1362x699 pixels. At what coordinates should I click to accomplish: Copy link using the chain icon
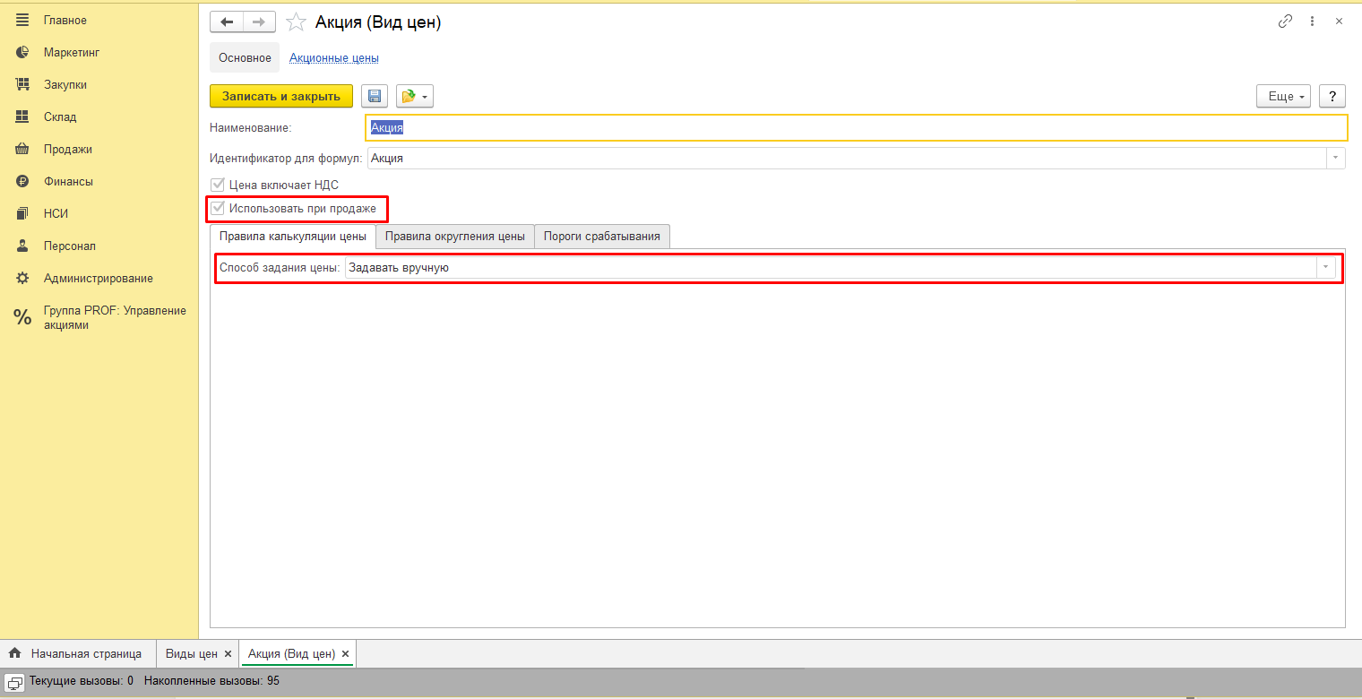pos(1285,22)
